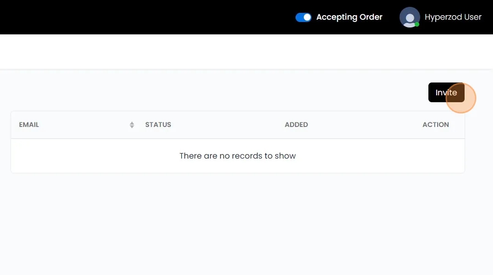Viewport: 493px width, 275px height.
Task: Click the blank white bar under the header
Action: [x=229, y=51]
